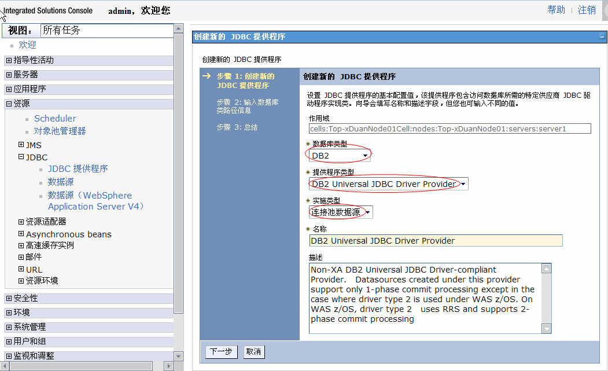608x371 pixels.
Task: Expand the 邮件 node
Action: [x=21, y=257]
